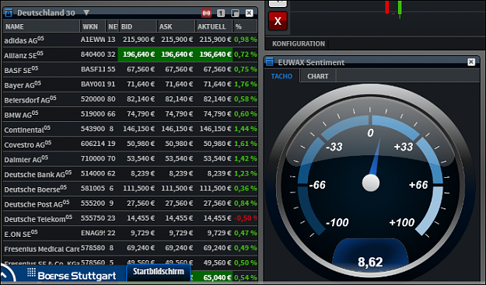Select the Daimler AG row
The image size is (486, 285).
pyautogui.click(x=130, y=158)
